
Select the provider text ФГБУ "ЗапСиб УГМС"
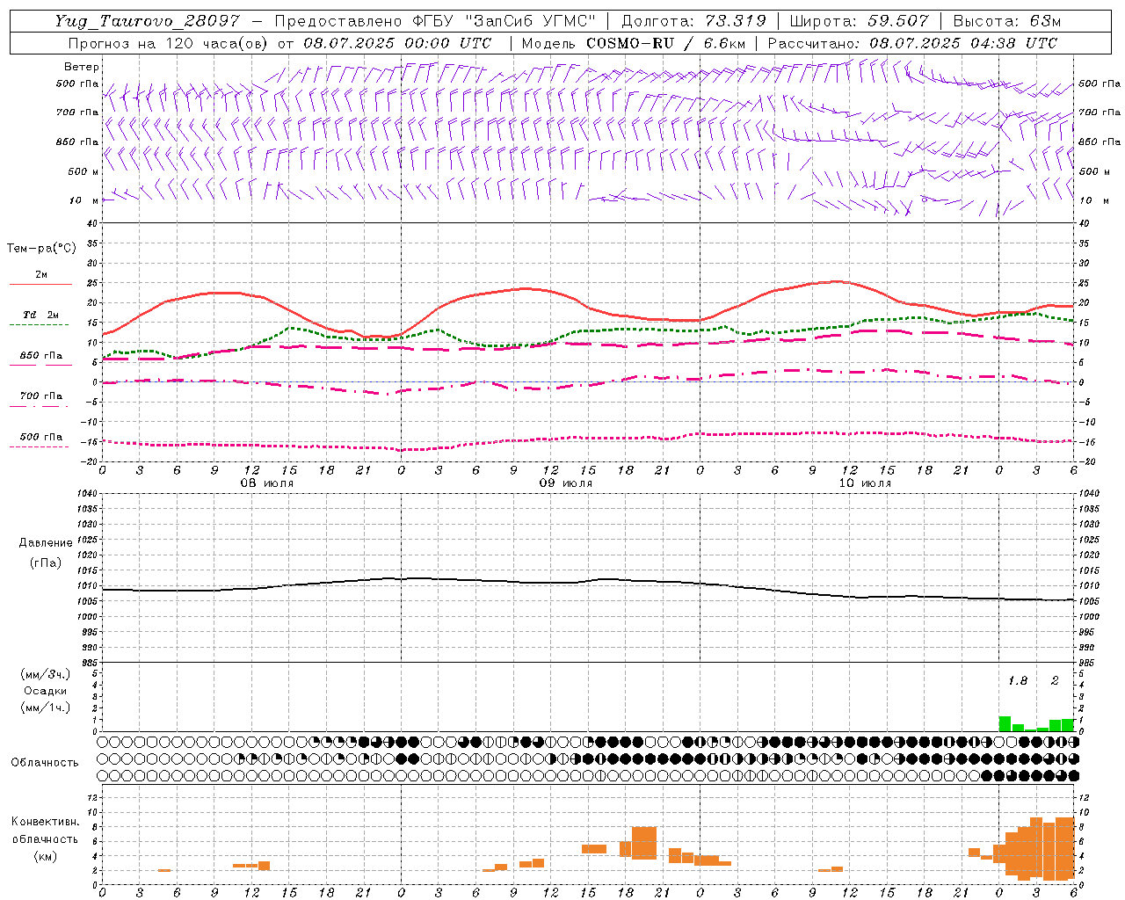coord(505,21)
